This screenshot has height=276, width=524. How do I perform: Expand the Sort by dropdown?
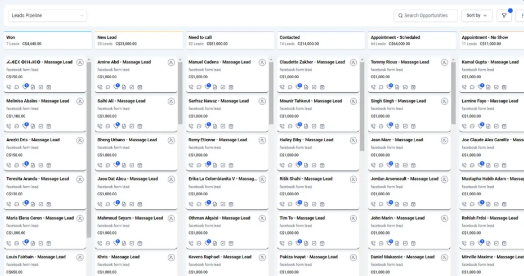point(477,16)
